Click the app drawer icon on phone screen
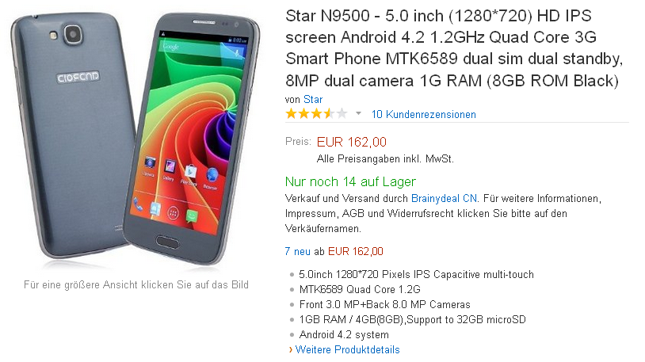Screen dimensions: 645x362 point(174,212)
